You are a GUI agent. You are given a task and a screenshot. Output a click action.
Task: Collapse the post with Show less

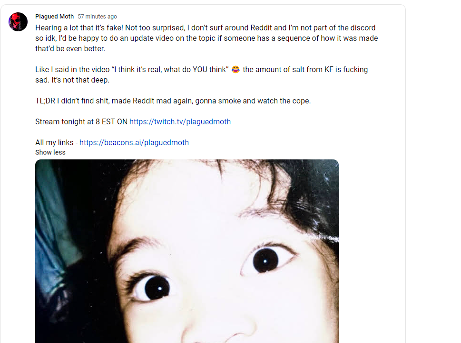click(x=50, y=152)
